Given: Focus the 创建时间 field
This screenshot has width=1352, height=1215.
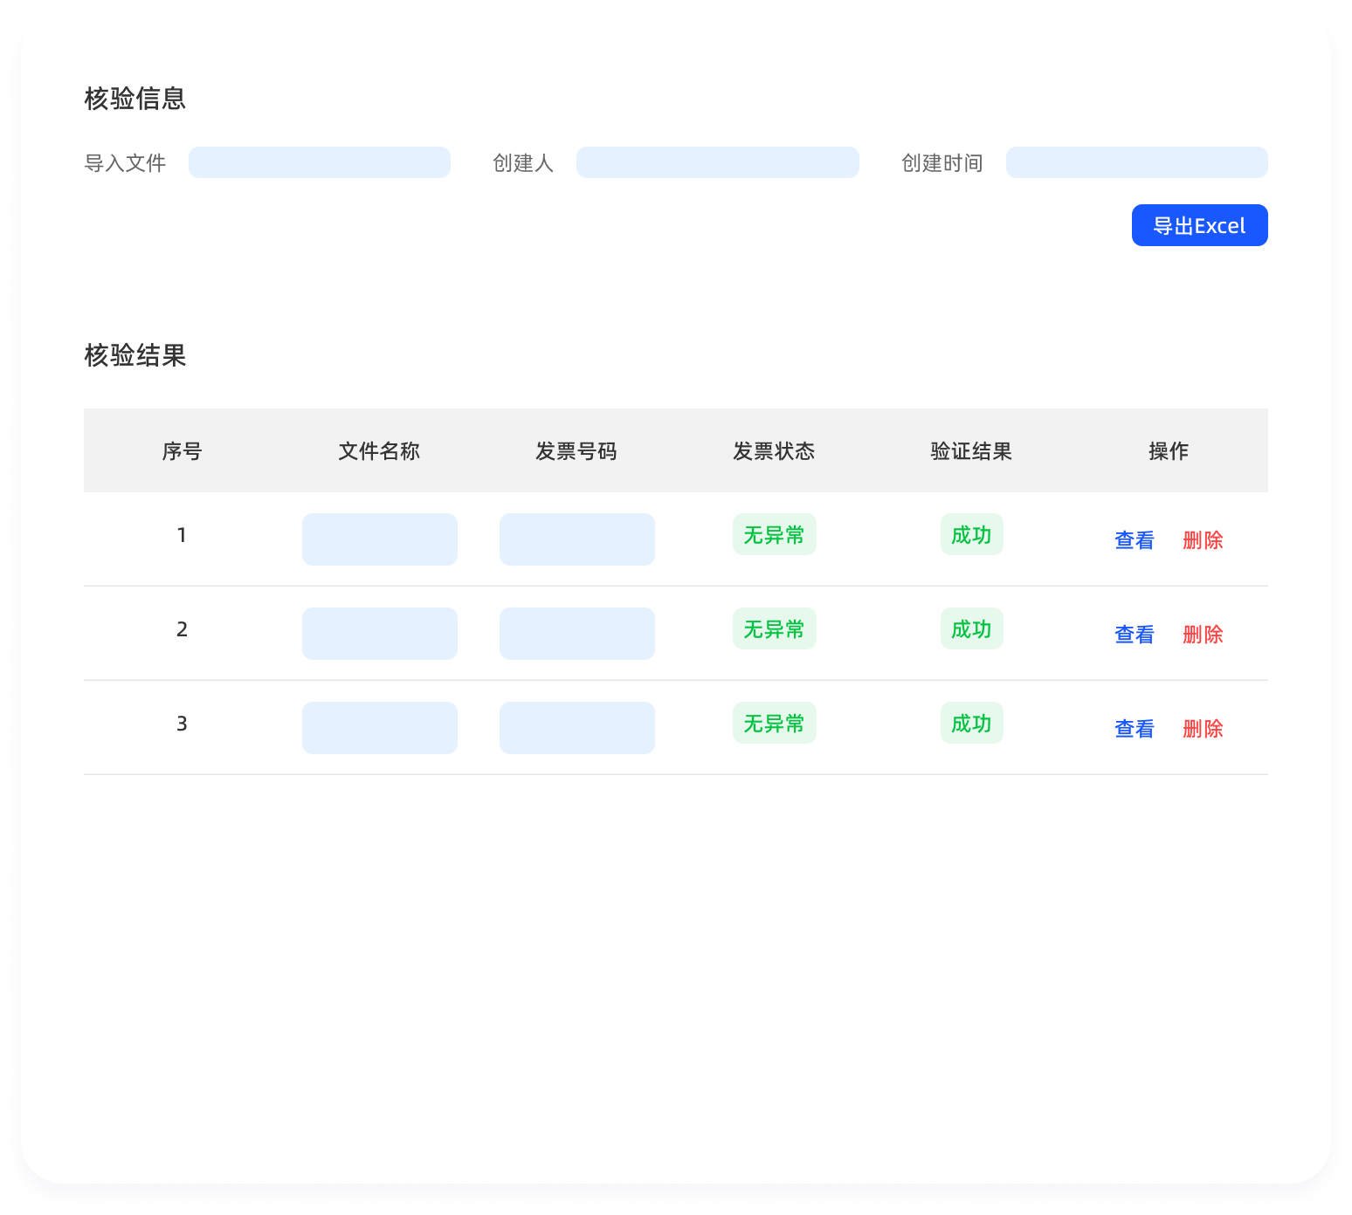Looking at the screenshot, I should [x=1136, y=162].
